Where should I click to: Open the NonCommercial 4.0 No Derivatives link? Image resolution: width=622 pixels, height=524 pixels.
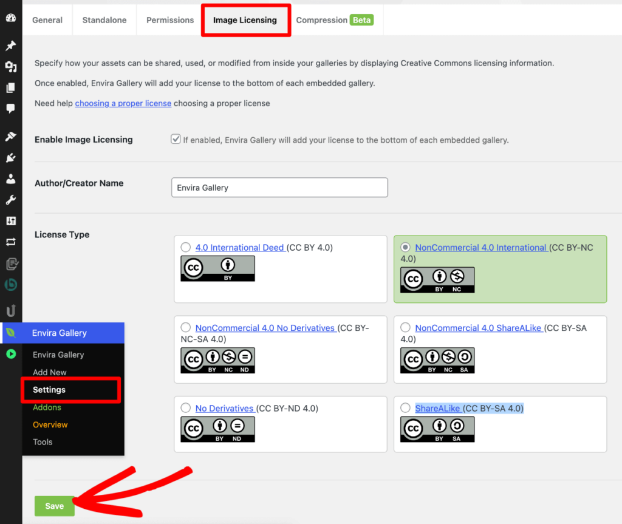coord(266,328)
